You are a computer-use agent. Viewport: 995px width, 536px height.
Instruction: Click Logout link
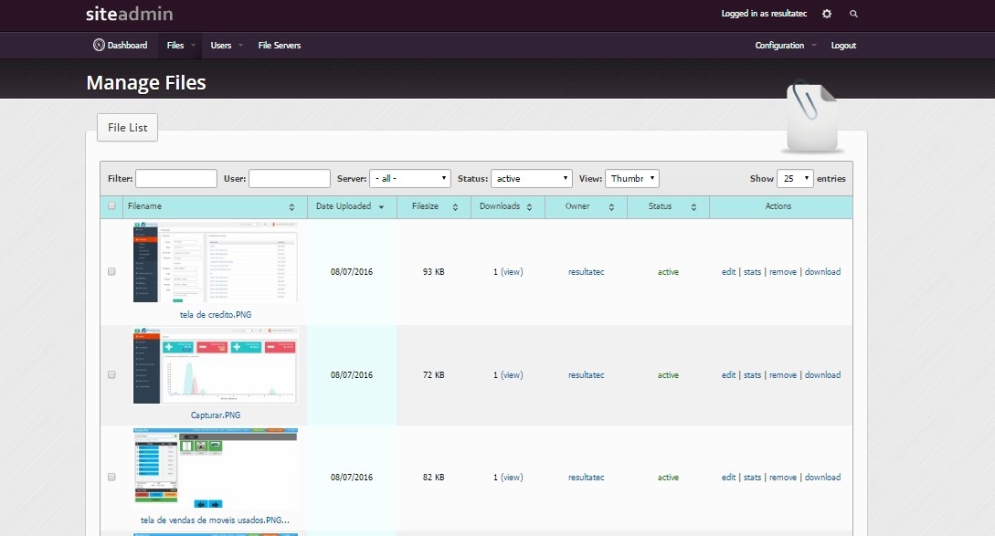click(x=843, y=46)
